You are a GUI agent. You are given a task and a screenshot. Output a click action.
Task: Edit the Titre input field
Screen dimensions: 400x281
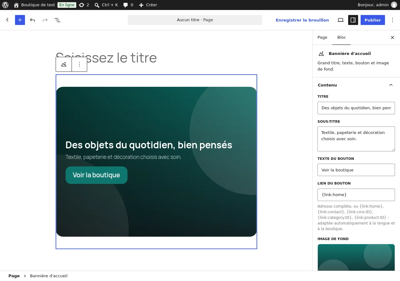(356, 108)
